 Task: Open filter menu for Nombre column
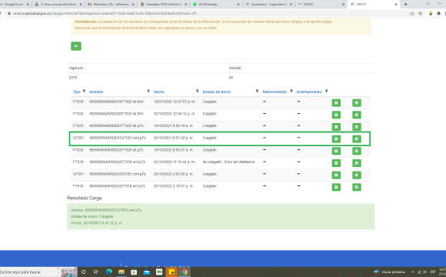point(148,92)
